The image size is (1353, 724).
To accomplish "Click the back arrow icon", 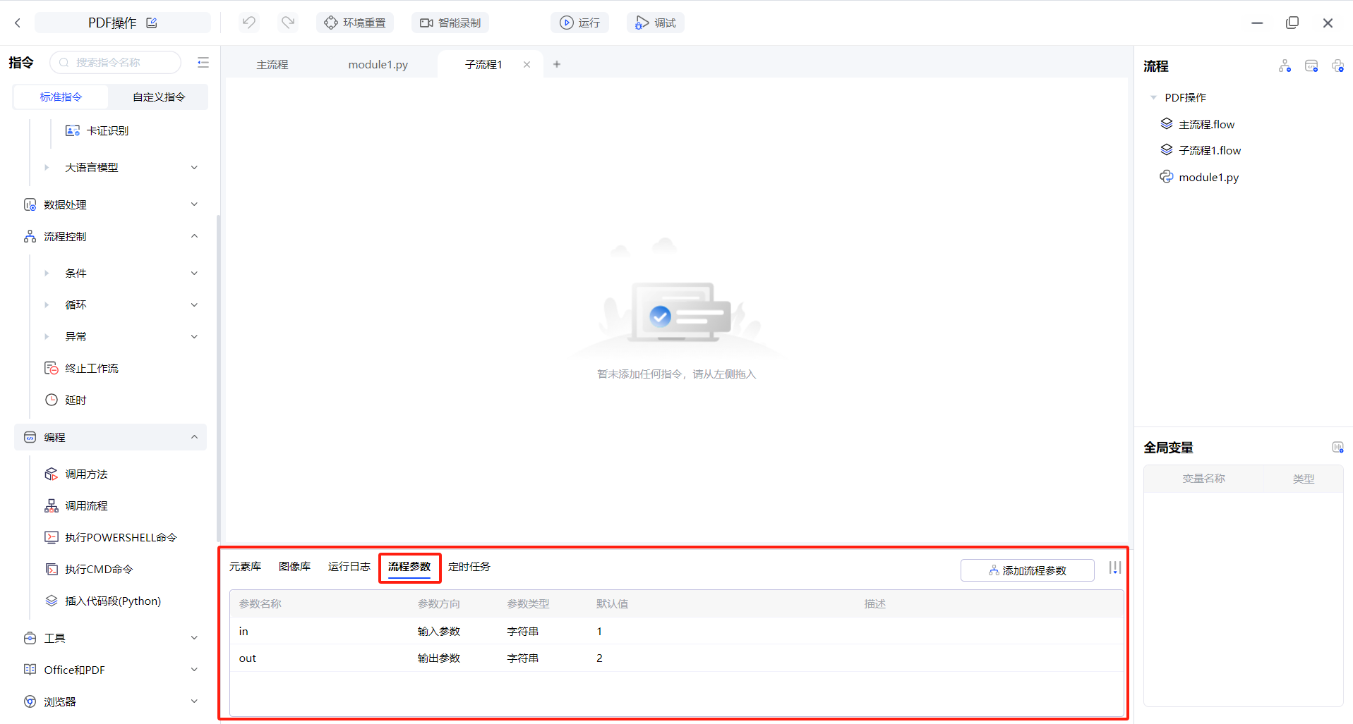I will click(18, 23).
